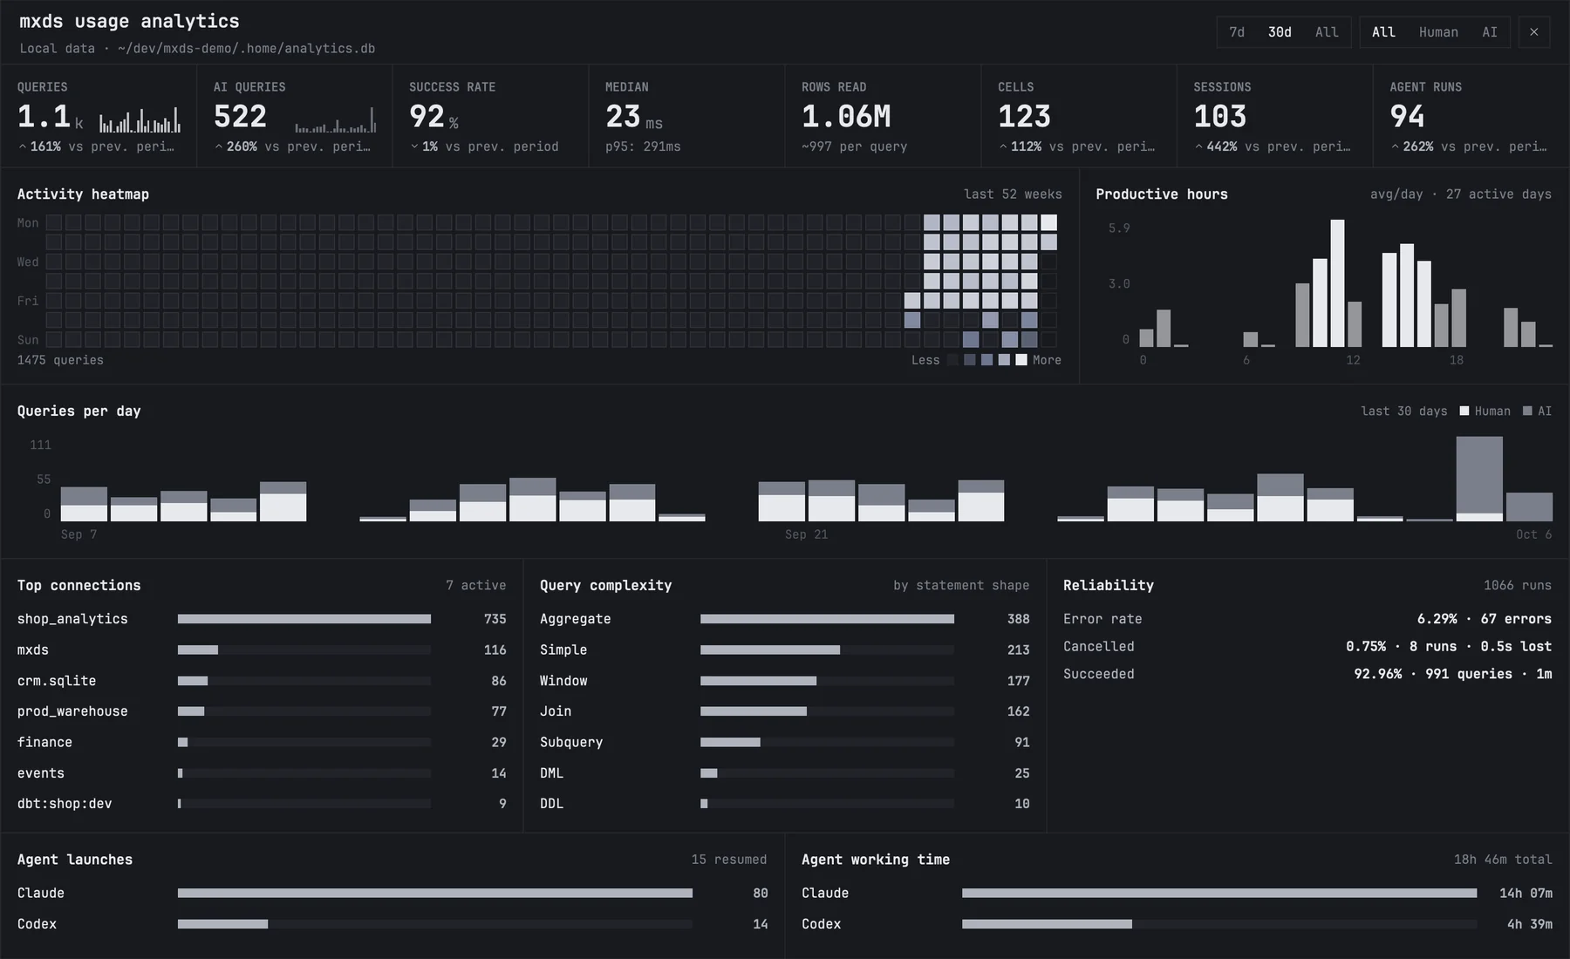Click the '7 active' connections count

point(476,586)
